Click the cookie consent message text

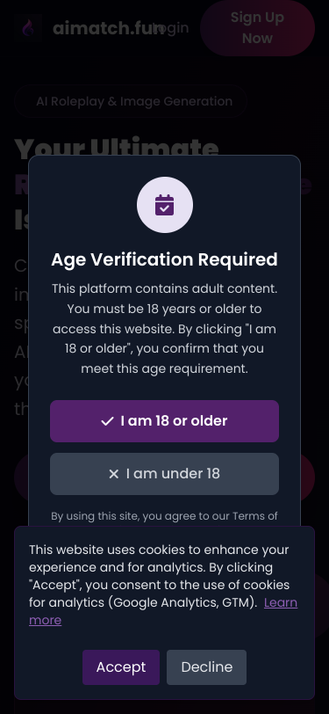click(x=163, y=585)
